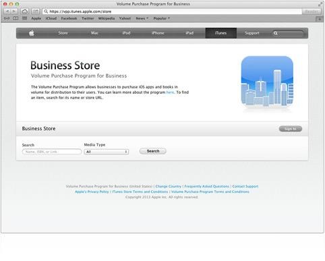The height and width of the screenshot is (261, 325).
Task: Switch to the iTunes nav tab
Action: pos(221,33)
